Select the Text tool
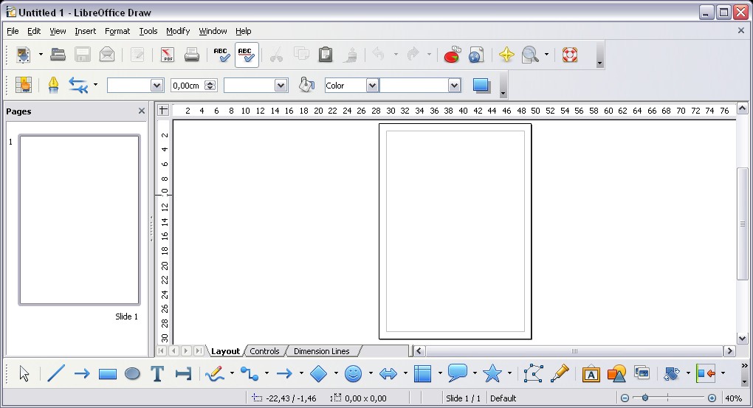 157,373
